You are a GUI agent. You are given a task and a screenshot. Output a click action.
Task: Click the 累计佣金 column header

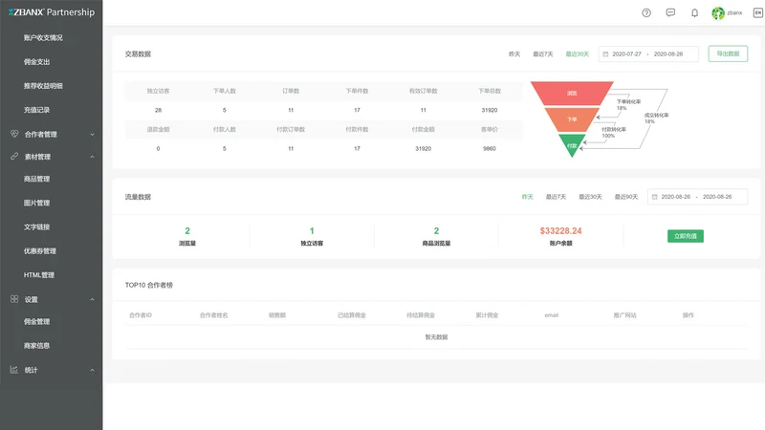487,315
